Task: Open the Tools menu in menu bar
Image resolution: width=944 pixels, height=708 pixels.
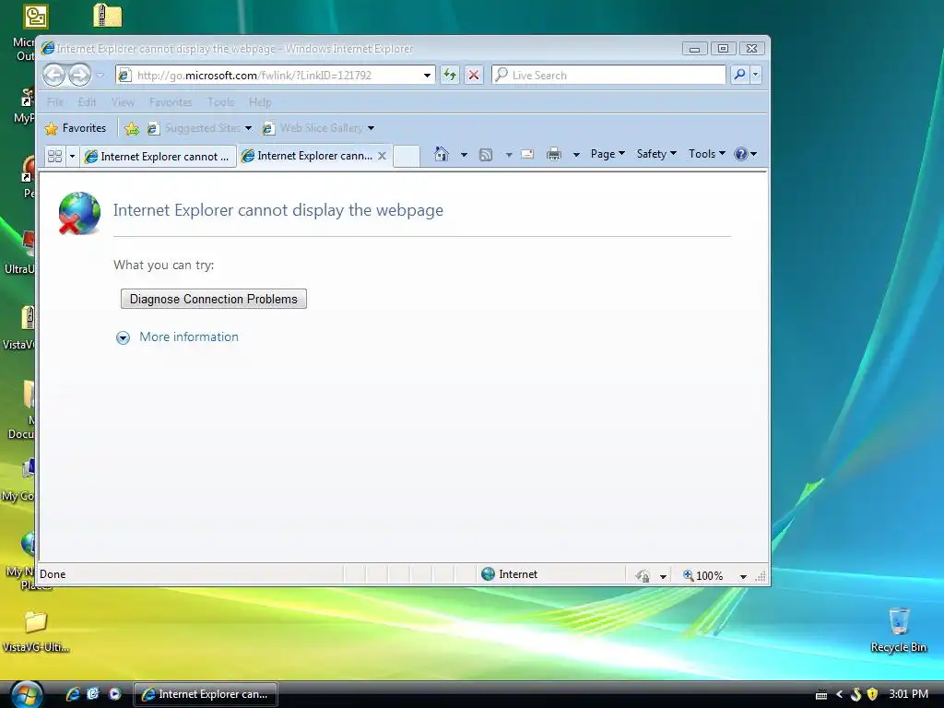Action: pyautogui.click(x=220, y=102)
